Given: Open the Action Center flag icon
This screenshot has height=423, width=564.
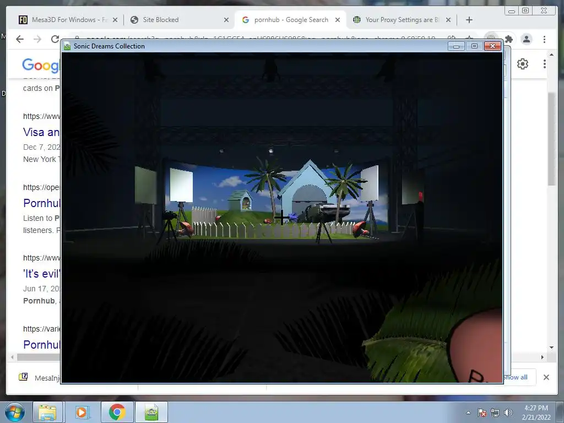Looking at the screenshot, I should (482, 413).
